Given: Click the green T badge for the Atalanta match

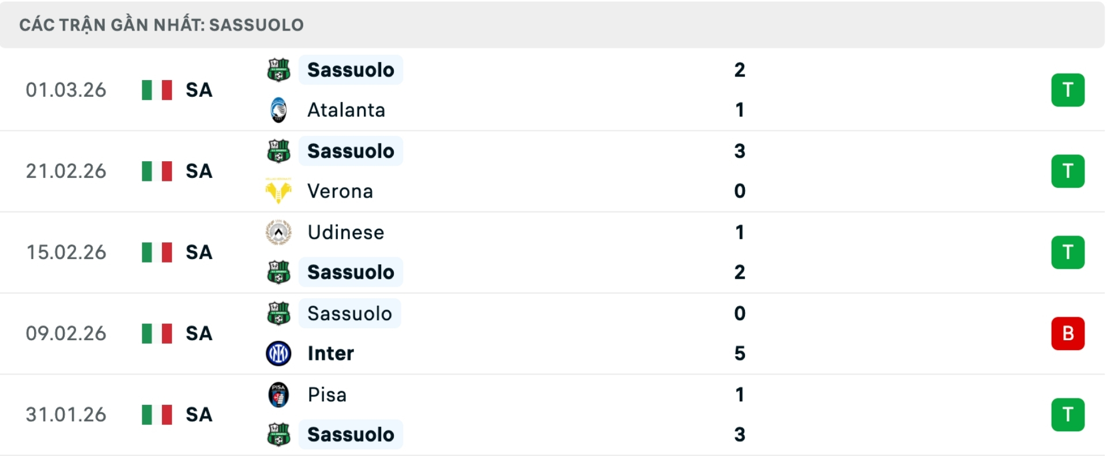Looking at the screenshot, I should pyautogui.click(x=1069, y=90).
